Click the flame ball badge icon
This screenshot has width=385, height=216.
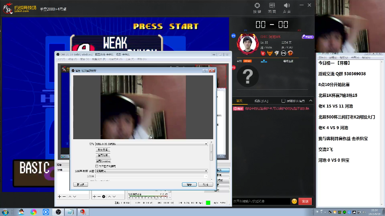point(291,53)
